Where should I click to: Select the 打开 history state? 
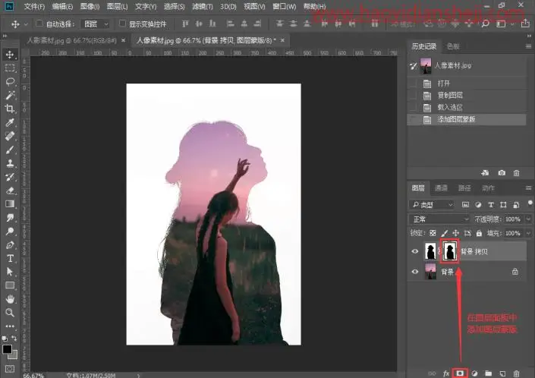(467, 83)
